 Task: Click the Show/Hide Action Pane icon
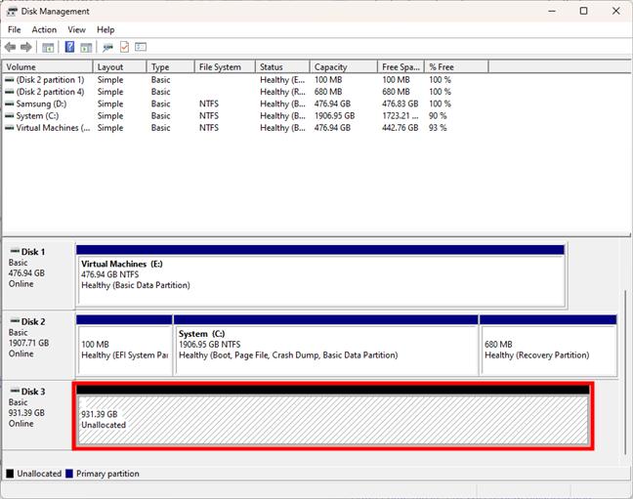[86, 47]
